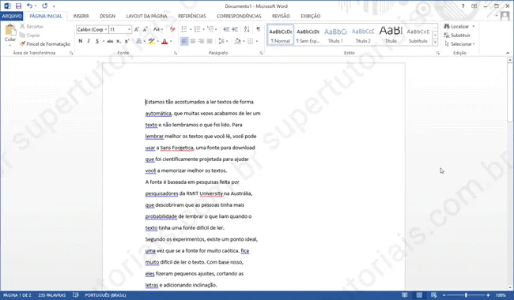Apply Título 1 style
This screenshot has width=514, height=300.
tap(335, 35)
